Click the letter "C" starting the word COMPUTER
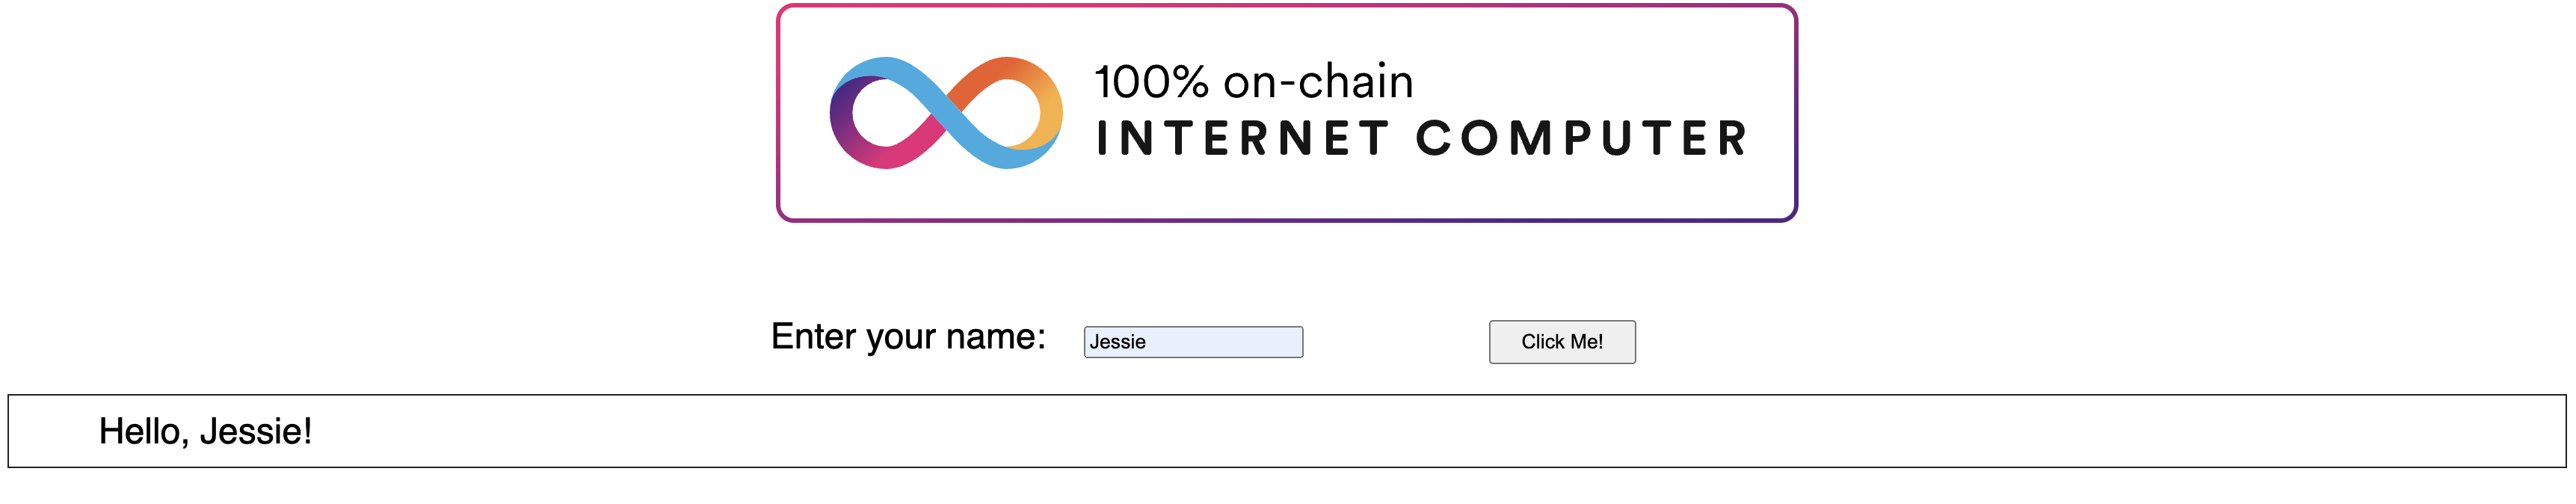The image size is (2576, 504). [x=1435, y=138]
